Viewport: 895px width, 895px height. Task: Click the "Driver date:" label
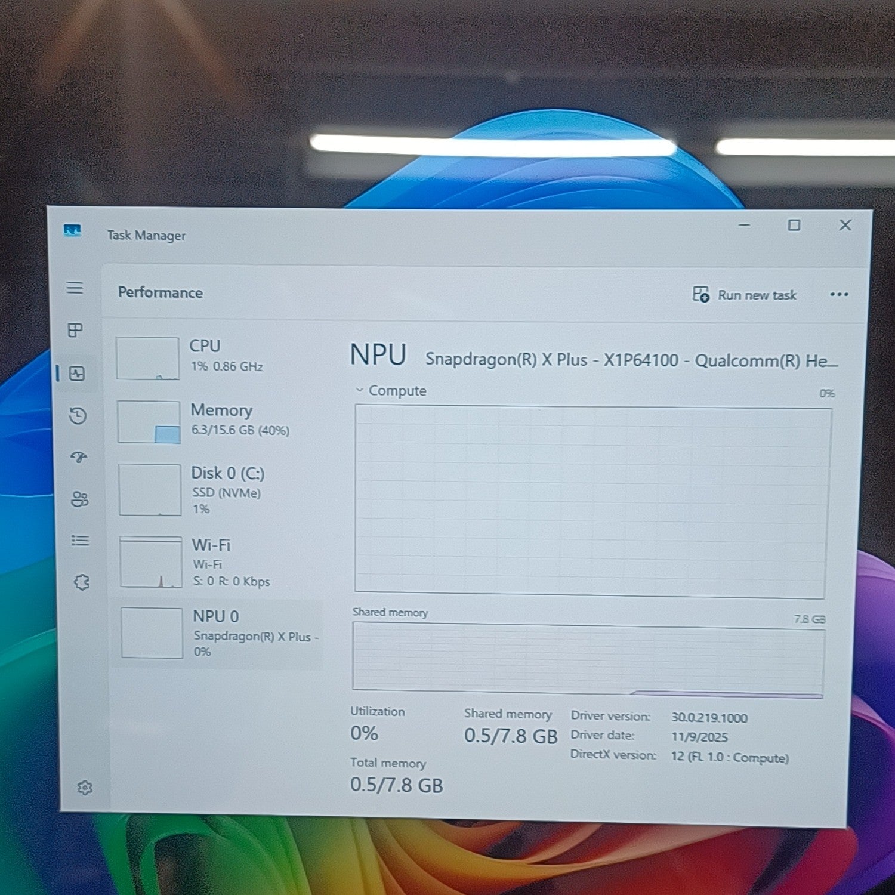pos(602,735)
